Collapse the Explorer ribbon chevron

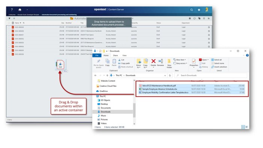[x=244, y=55]
